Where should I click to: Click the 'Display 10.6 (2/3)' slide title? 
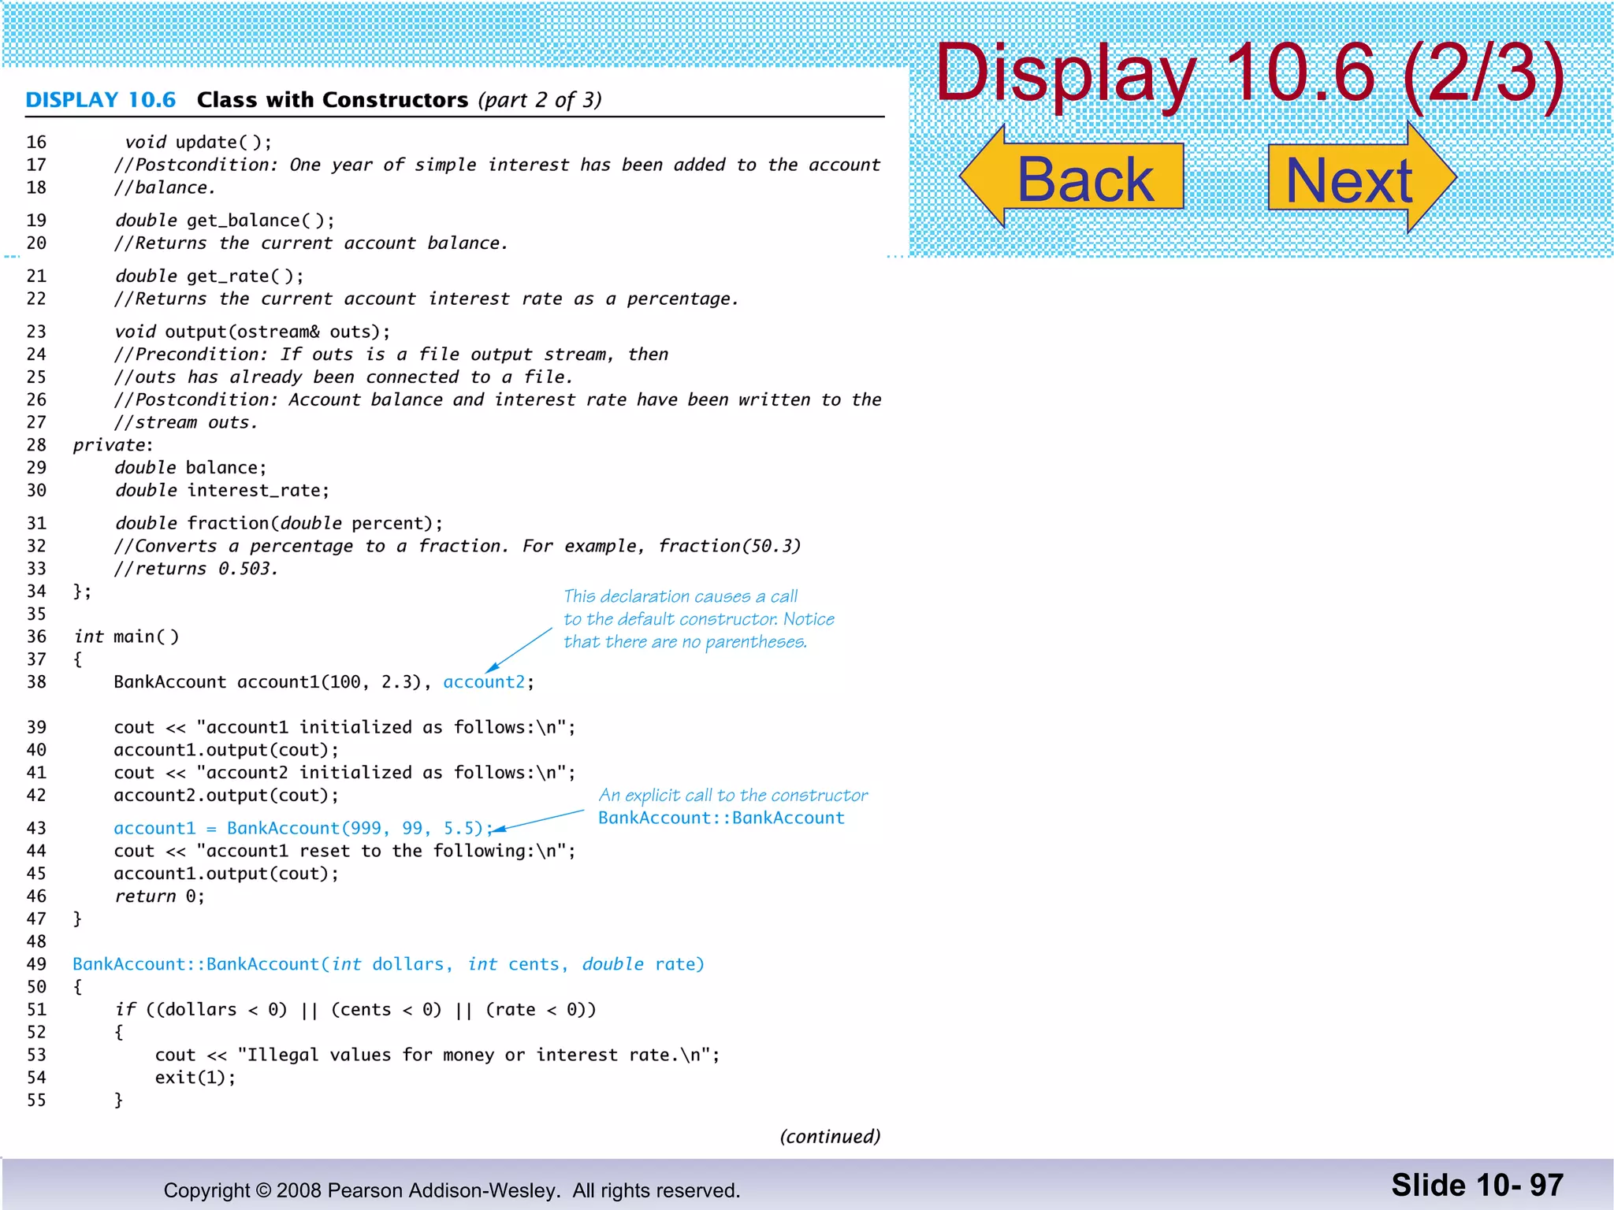(1250, 74)
